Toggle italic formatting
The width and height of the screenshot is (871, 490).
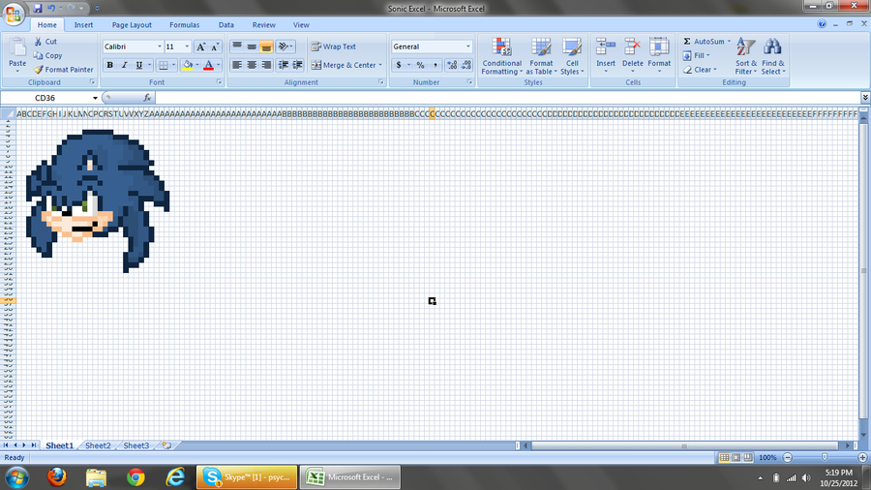tap(125, 65)
